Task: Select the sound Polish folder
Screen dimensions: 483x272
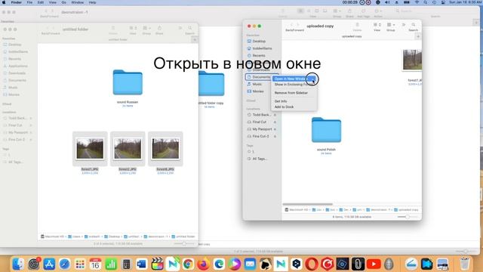Action: coord(326,130)
